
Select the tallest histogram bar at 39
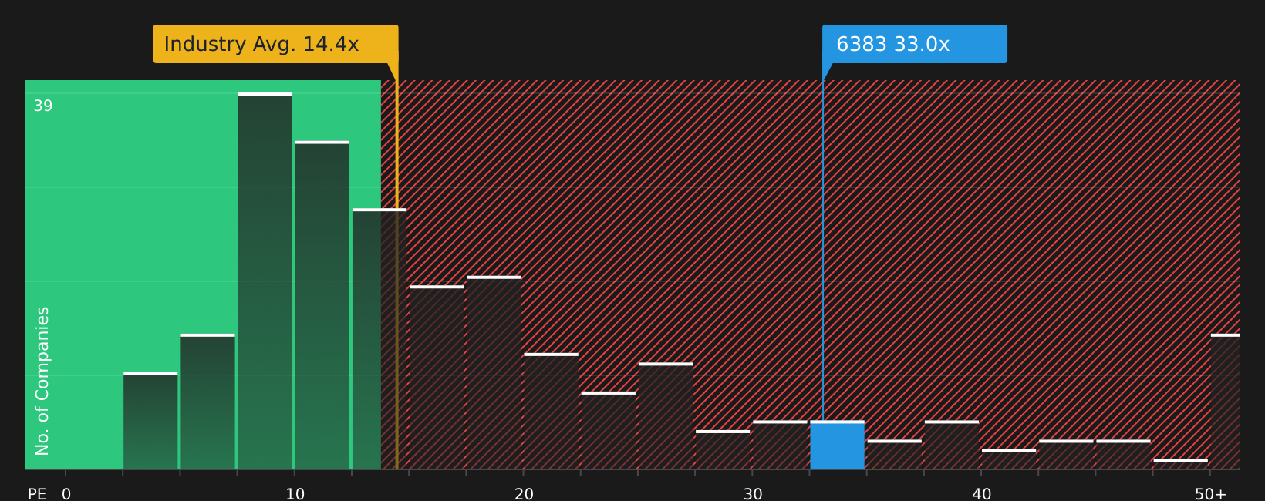265,281
